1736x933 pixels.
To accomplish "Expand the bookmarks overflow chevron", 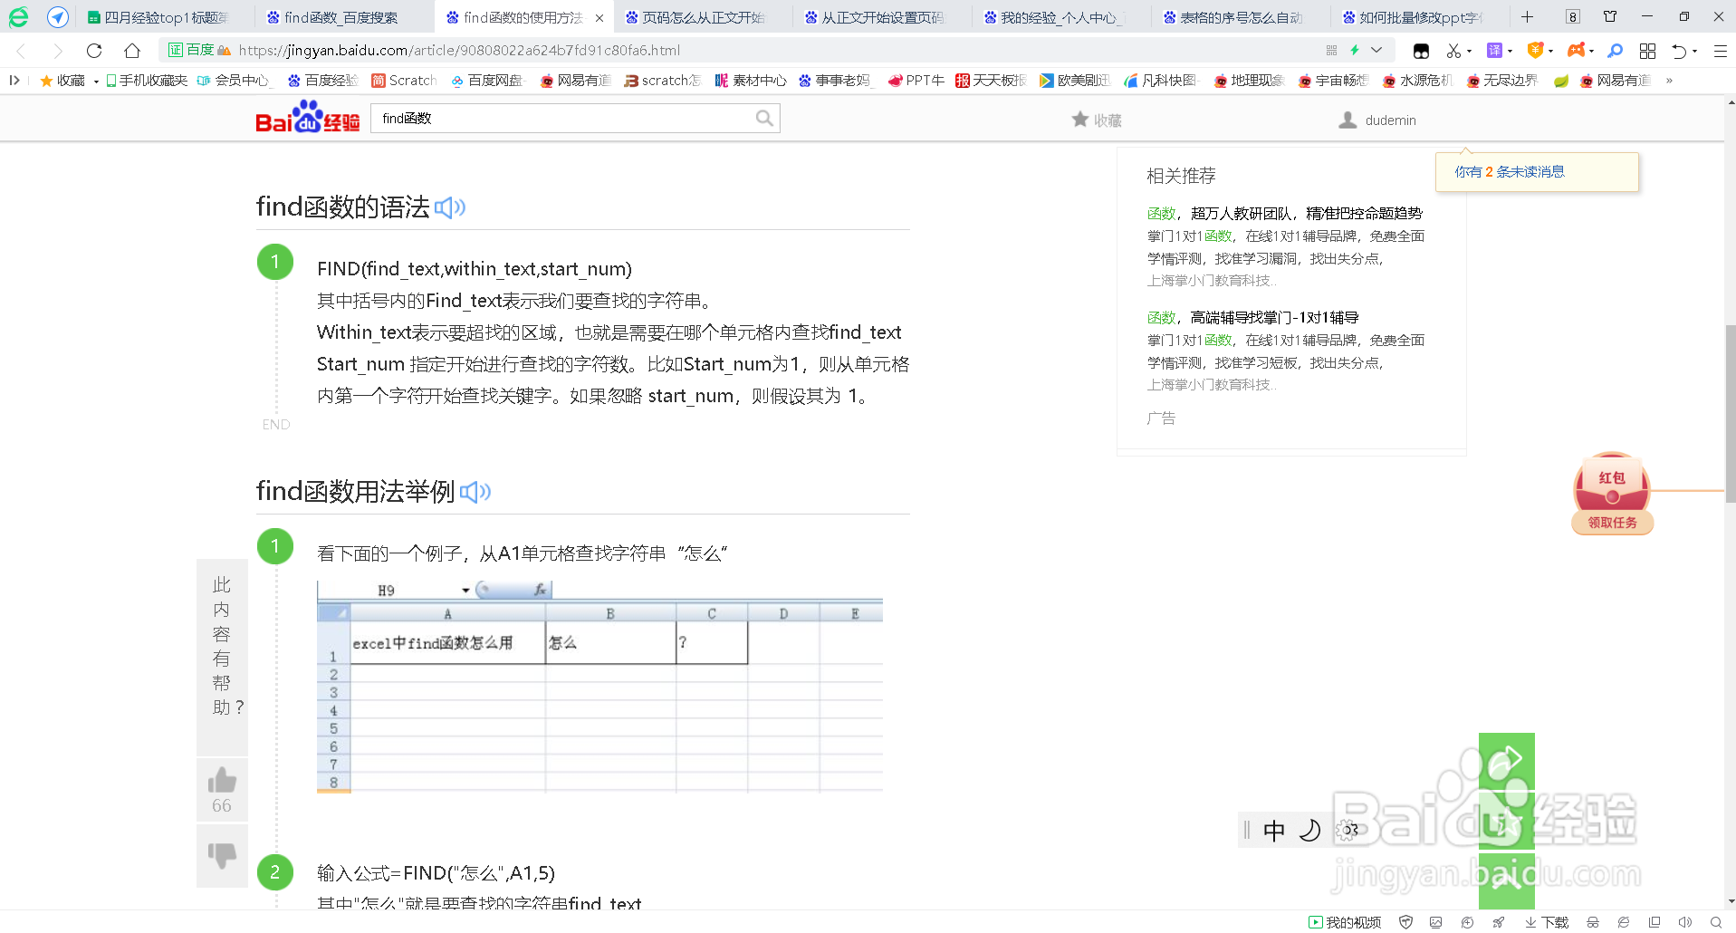I will 1669,80.
